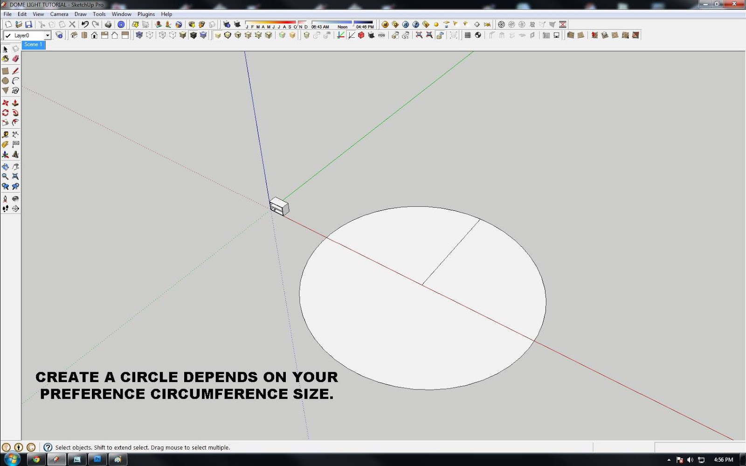Select the Orbit tool
Viewport: 746px width, 466px height.
(x=5, y=167)
